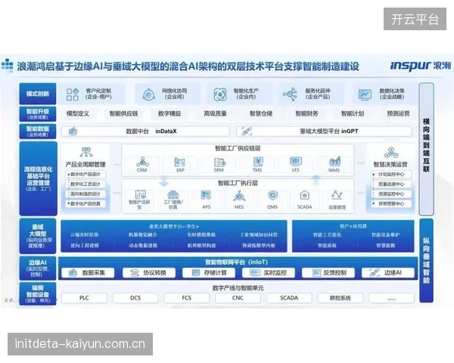
Task: Click the 数据采集 icon
Action: pyautogui.click(x=73, y=272)
